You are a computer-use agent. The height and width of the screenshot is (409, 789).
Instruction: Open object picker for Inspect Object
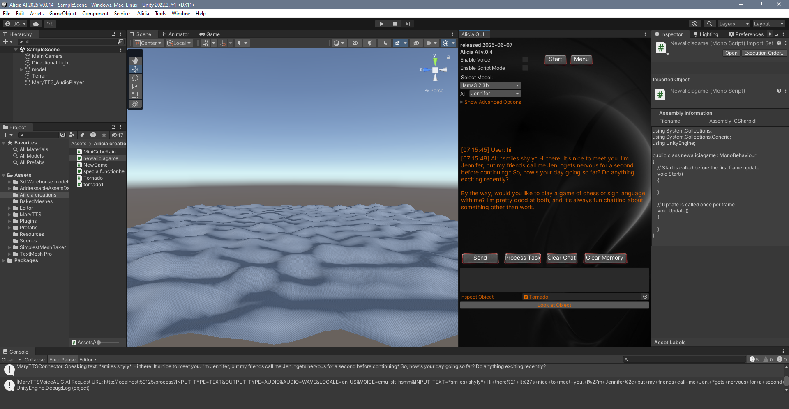[x=645, y=297]
